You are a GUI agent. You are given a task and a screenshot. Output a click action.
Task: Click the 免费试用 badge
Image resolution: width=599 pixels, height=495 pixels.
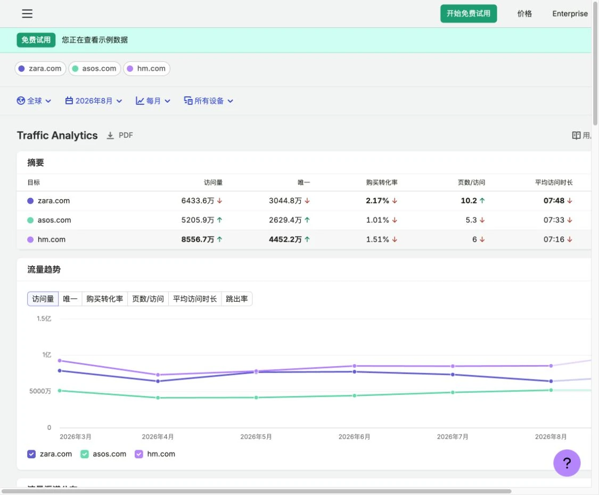pyautogui.click(x=36, y=40)
